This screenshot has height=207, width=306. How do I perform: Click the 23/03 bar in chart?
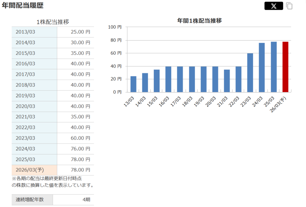click(x=250, y=73)
